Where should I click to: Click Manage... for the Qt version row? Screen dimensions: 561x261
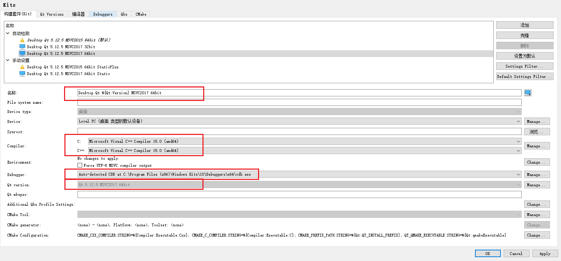click(x=537, y=185)
